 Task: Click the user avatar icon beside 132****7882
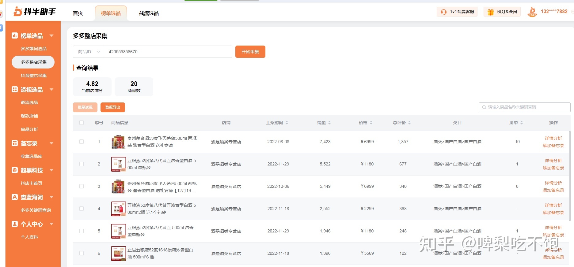click(x=532, y=12)
